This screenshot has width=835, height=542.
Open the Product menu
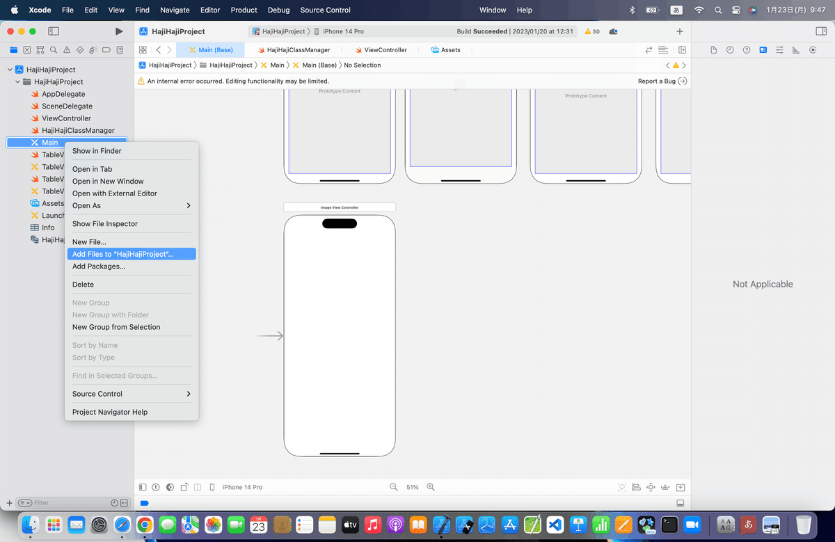[244, 10]
